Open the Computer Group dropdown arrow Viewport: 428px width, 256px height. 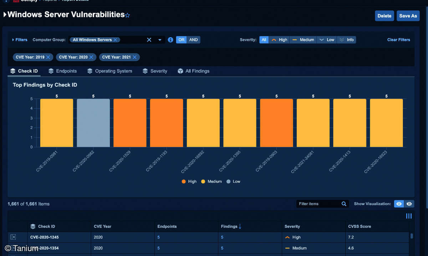(x=160, y=40)
